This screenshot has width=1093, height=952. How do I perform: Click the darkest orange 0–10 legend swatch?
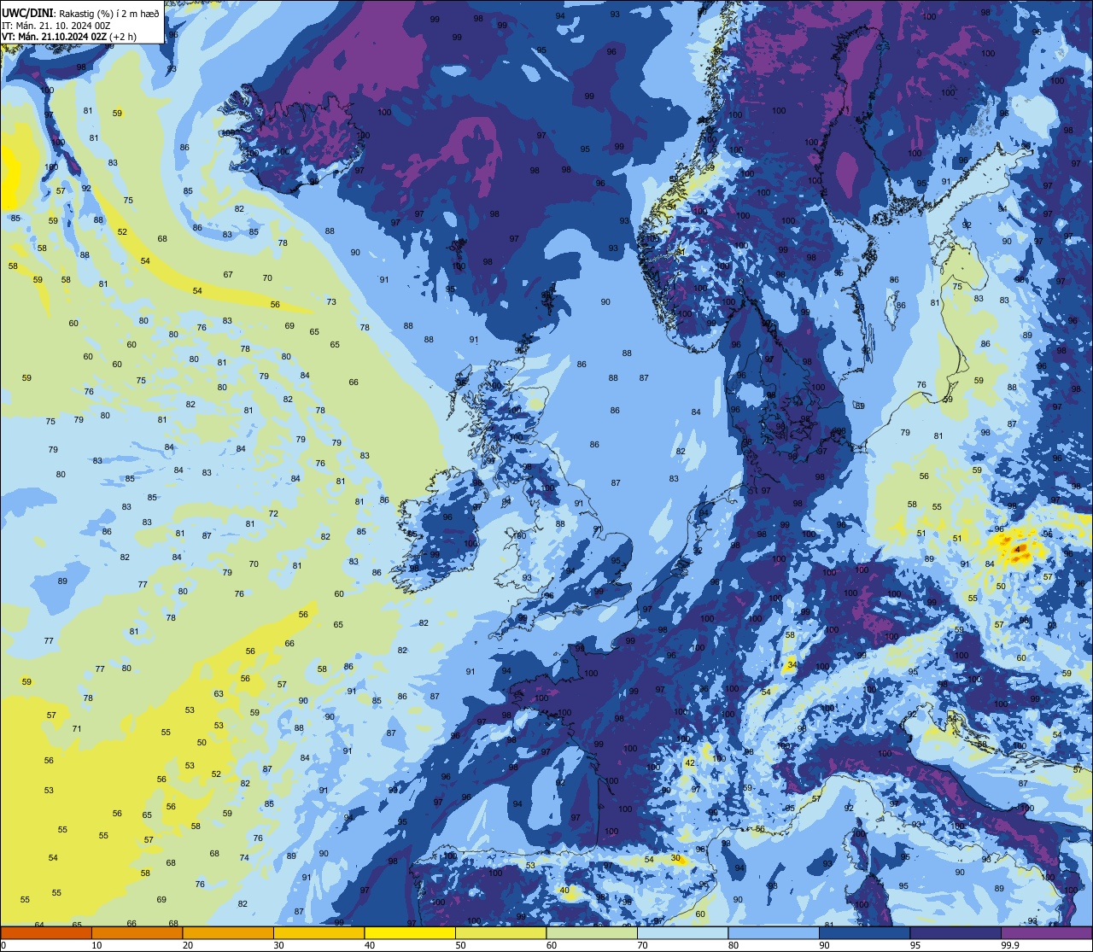click(x=46, y=932)
